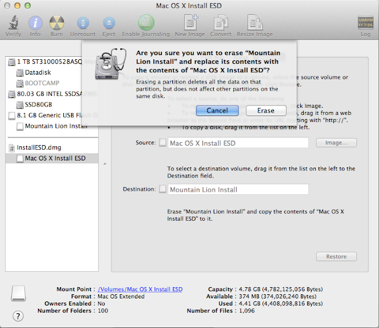Create a New Image from toolbar
The image size is (379, 328).
point(191,22)
